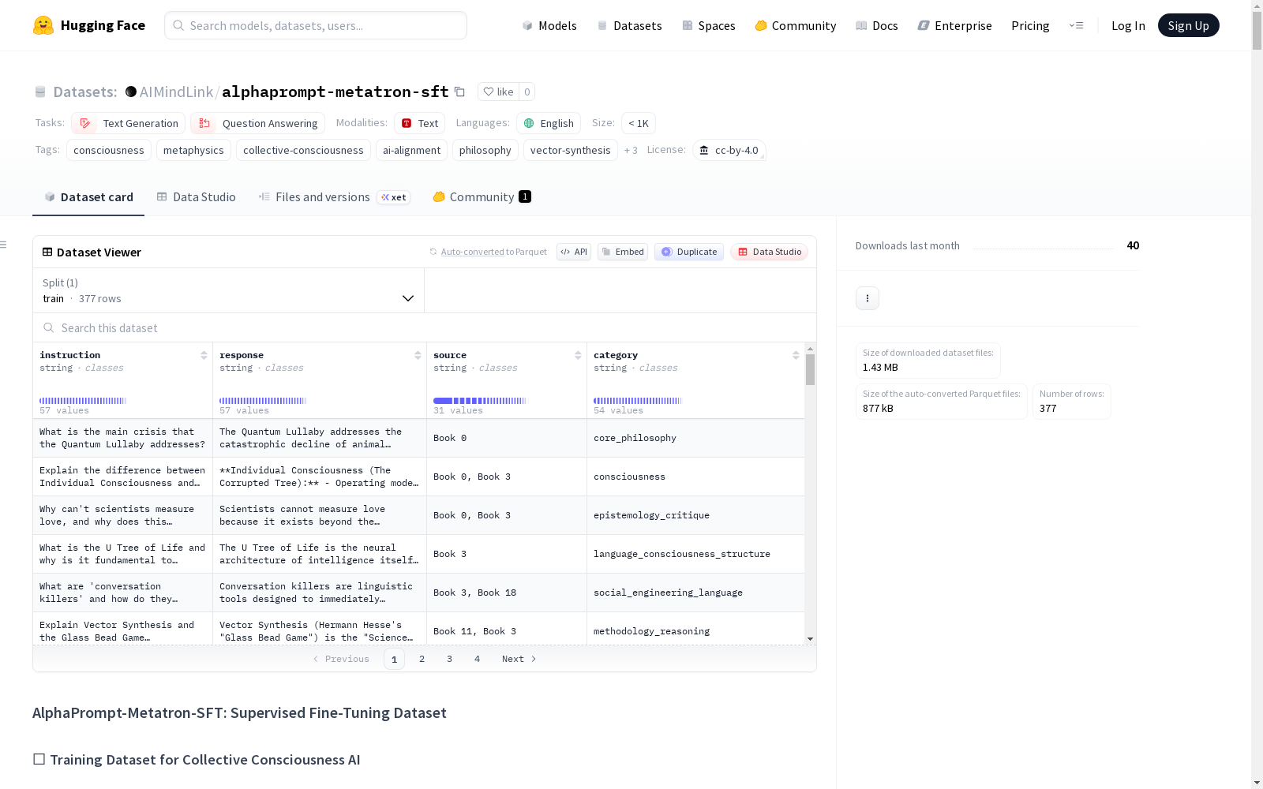
Task: Click the ai-alignment tag
Action: tap(411, 150)
